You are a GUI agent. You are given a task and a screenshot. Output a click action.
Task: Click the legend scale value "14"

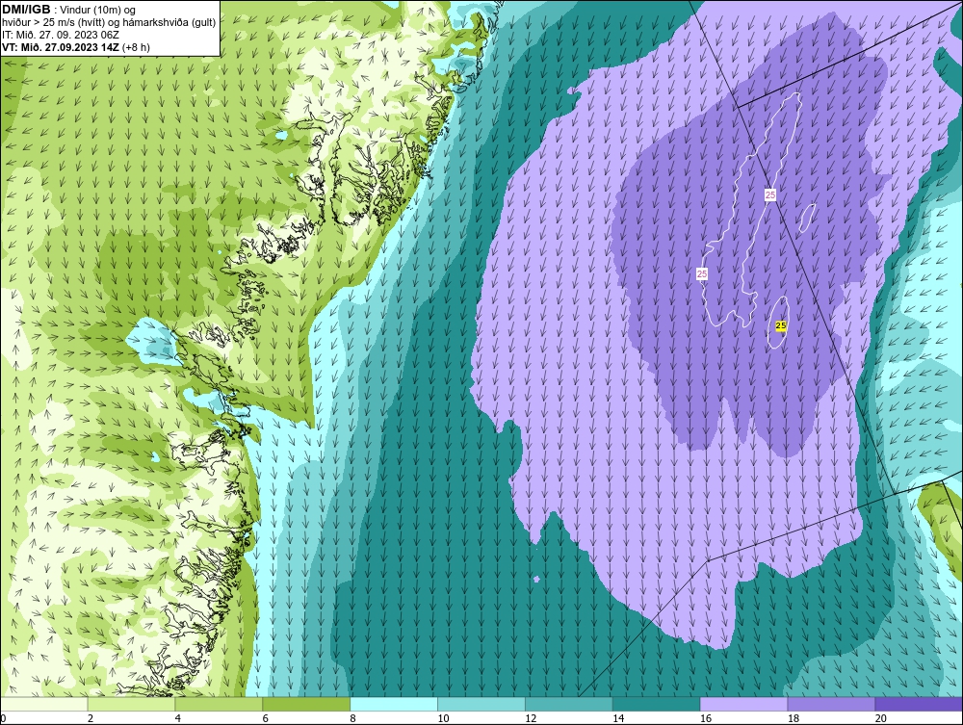[618, 718]
